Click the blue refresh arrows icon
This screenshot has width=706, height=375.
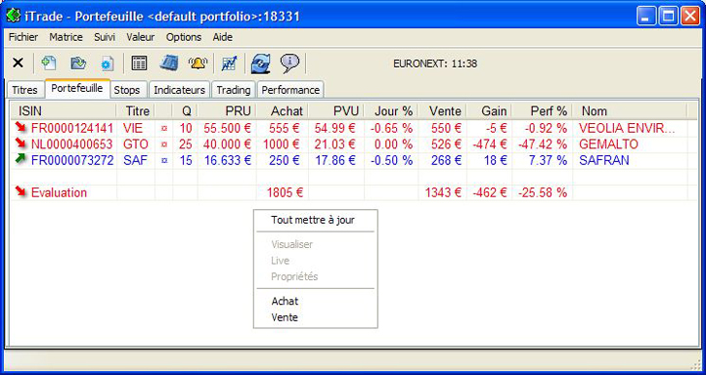point(261,63)
